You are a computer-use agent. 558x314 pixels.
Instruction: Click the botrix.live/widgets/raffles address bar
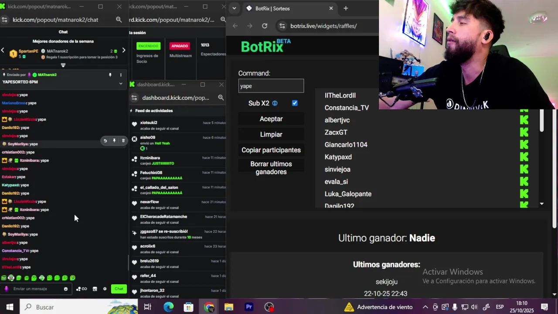pyautogui.click(x=323, y=26)
